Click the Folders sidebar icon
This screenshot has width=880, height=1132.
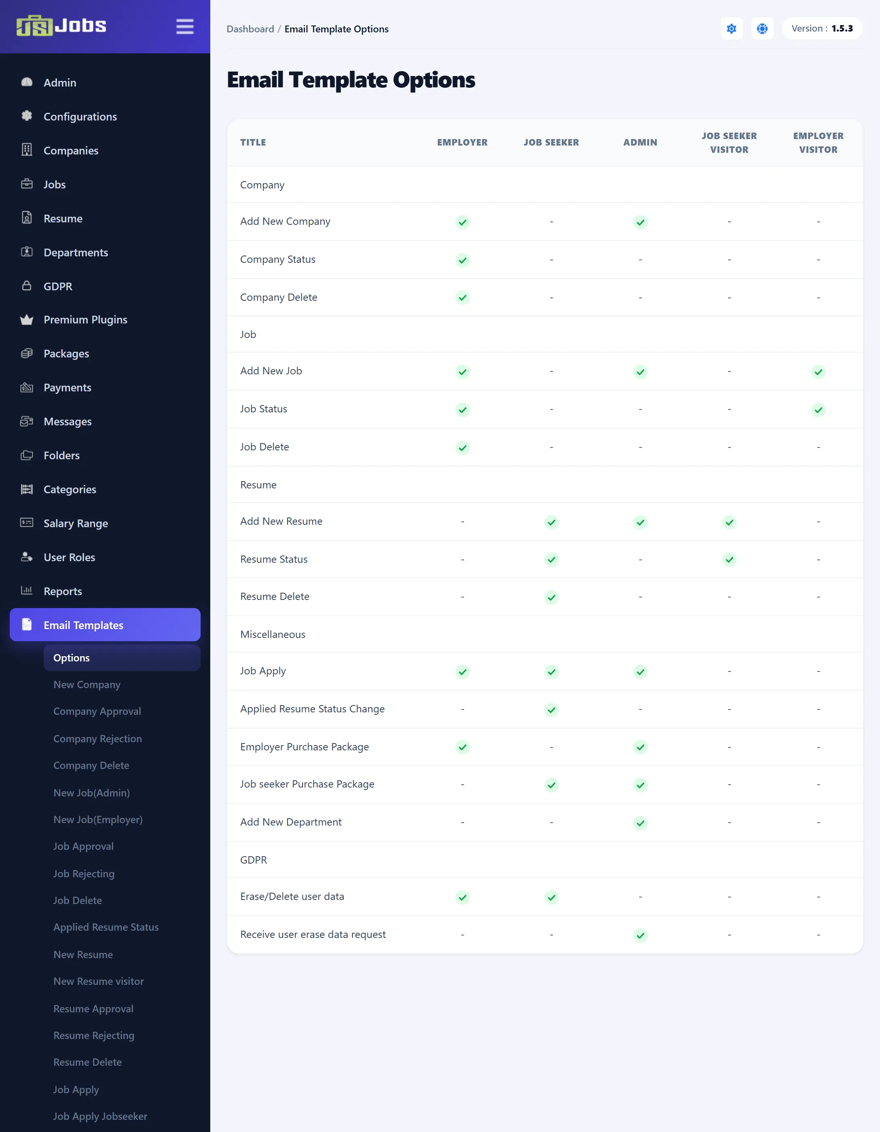pos(26,455)
